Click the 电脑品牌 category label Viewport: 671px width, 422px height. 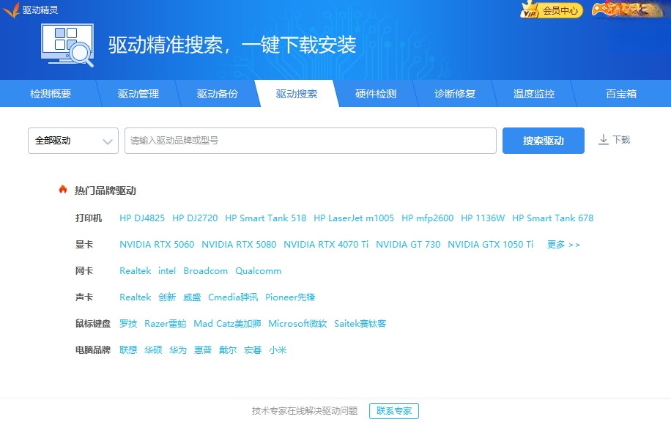[x=93, y=349]
